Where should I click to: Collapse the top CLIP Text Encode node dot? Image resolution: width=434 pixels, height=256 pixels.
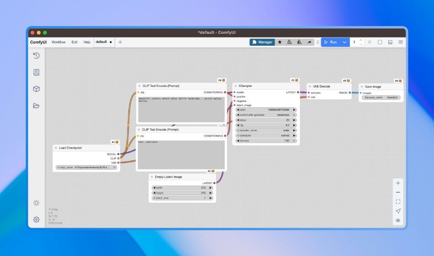(x=139, y=86)
